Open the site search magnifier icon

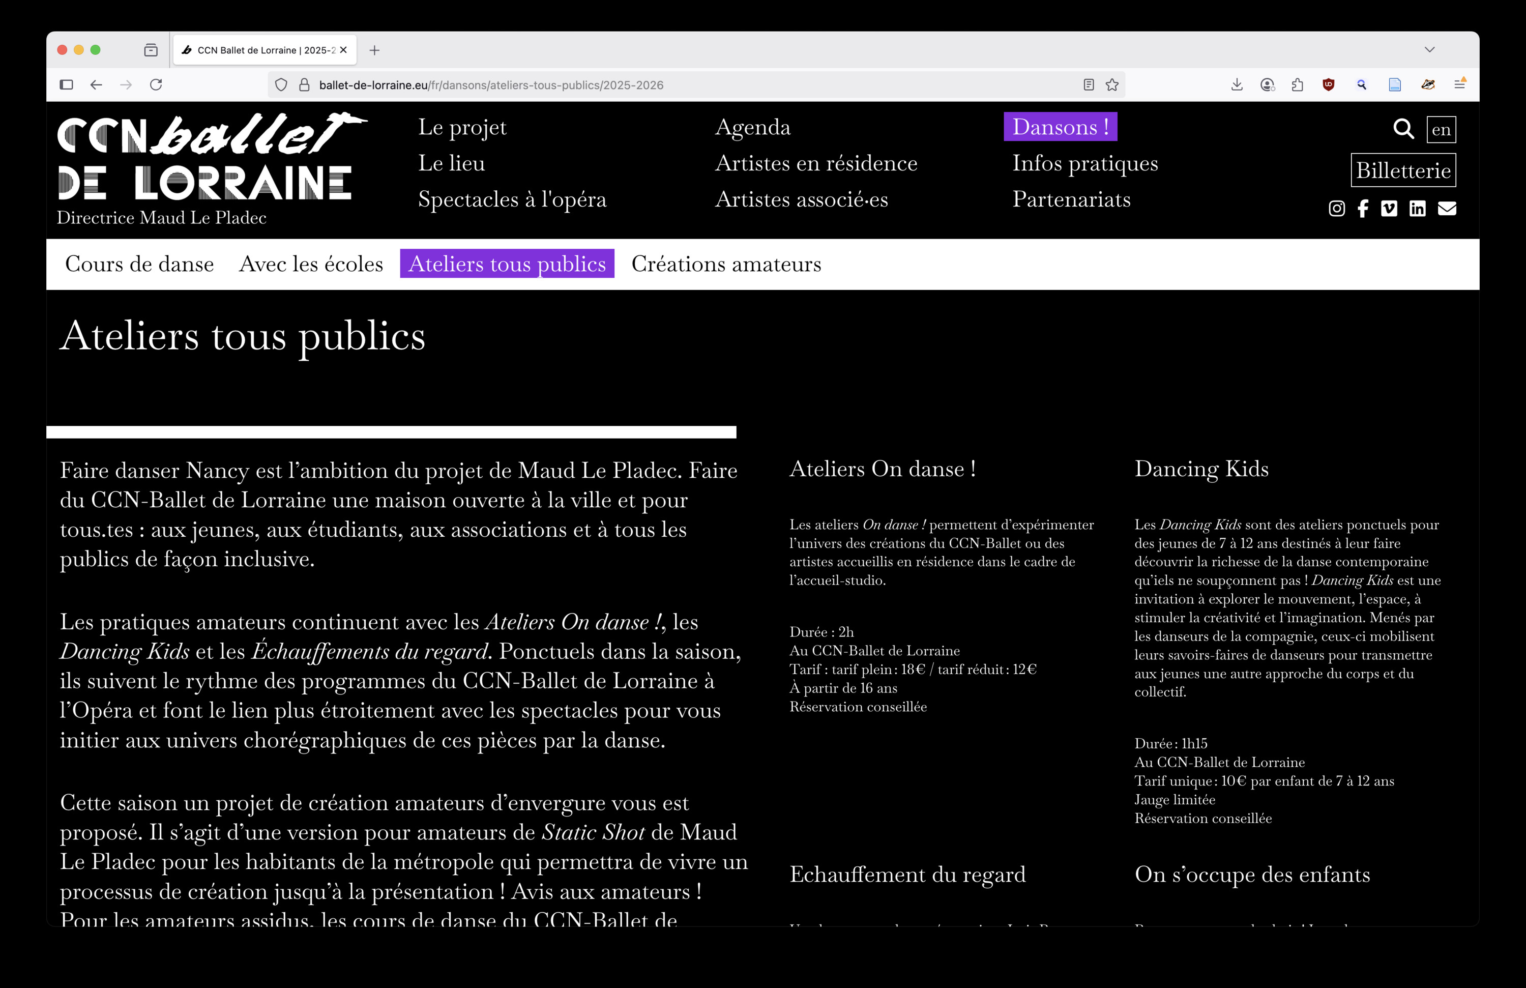[x=1403, y=129]
